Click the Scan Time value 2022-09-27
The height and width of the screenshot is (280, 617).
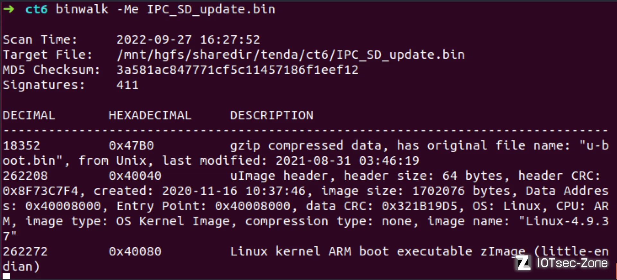click(154, 40)
